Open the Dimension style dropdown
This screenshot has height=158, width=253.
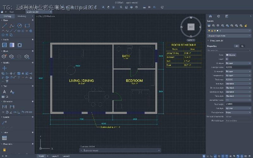pyautogui.click(x=238, y=88)
